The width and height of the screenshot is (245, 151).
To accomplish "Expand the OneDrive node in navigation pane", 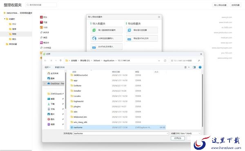I will coord(45,84).
